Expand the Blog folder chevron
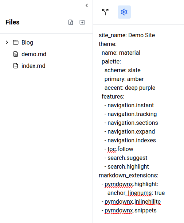This screenshot has height=223, width=184. [7, 42]
